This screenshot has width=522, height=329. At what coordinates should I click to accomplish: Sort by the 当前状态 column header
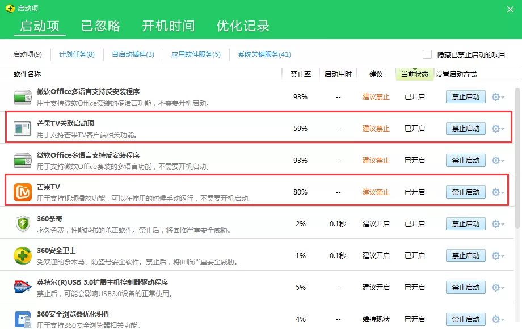[x=414, y=74]
